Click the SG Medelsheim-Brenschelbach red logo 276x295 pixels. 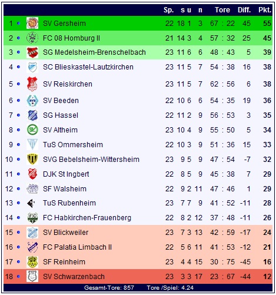coord(32,52)
